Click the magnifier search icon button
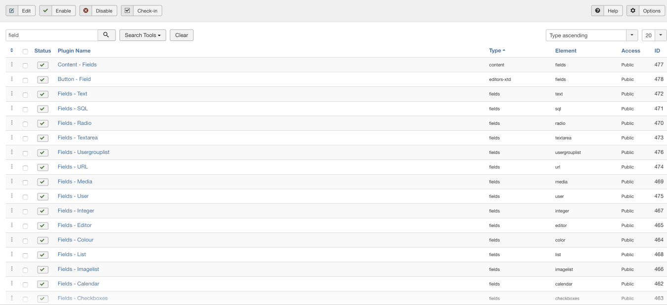The image size is (667, 305). point(107,35)
